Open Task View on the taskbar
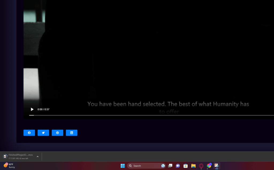Screen dimensions: 274x170 (x=170, y=166)
